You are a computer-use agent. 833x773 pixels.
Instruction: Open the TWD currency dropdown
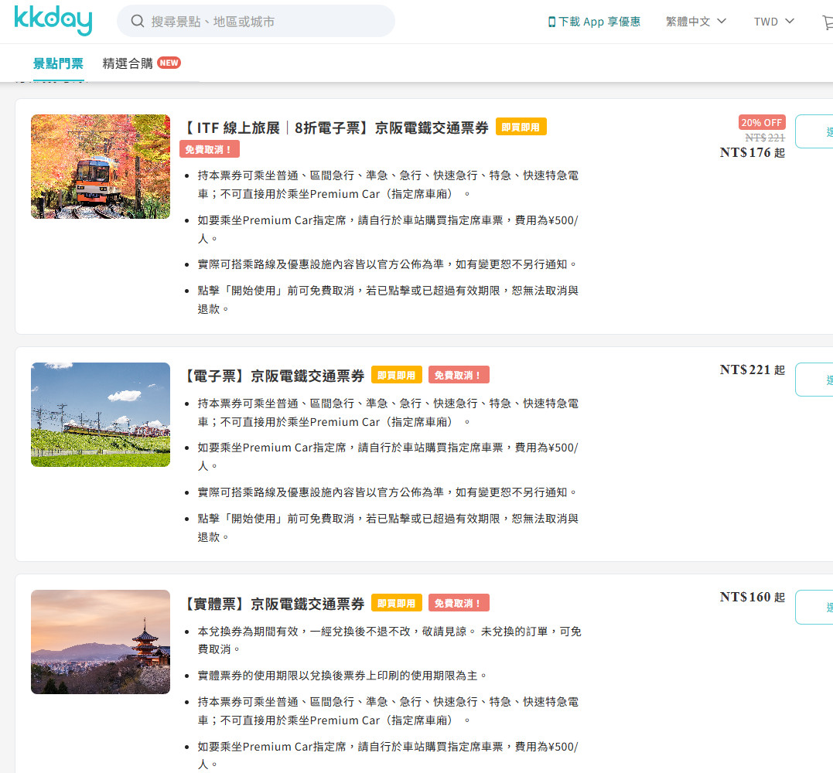(773, 22)
